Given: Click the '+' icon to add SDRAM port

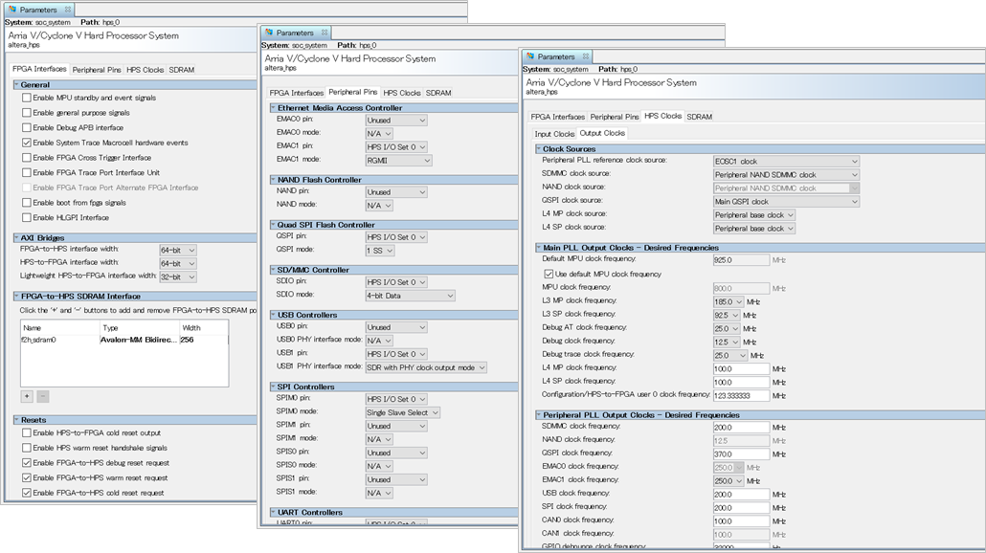Looking at the screenshot, I should (27, 395).
